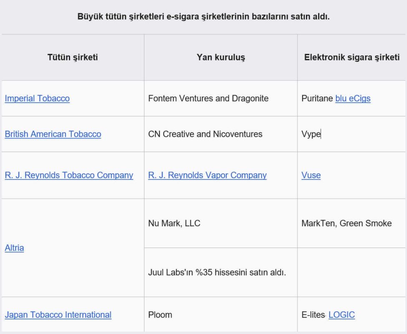Open the Japan Tobacco International link
This screenshot has height=334, width=407.
point(58,314)
